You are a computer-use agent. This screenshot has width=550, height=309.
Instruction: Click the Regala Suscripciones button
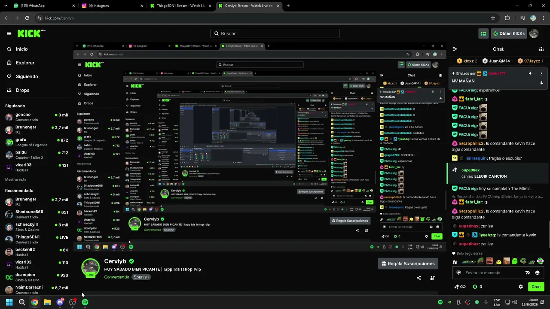[x=408, y=264]
